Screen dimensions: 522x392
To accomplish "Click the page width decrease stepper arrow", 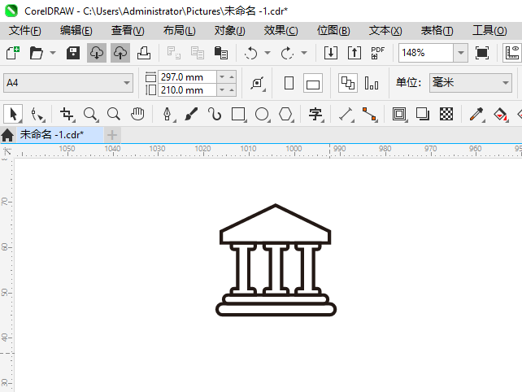I will coord(222,77).
